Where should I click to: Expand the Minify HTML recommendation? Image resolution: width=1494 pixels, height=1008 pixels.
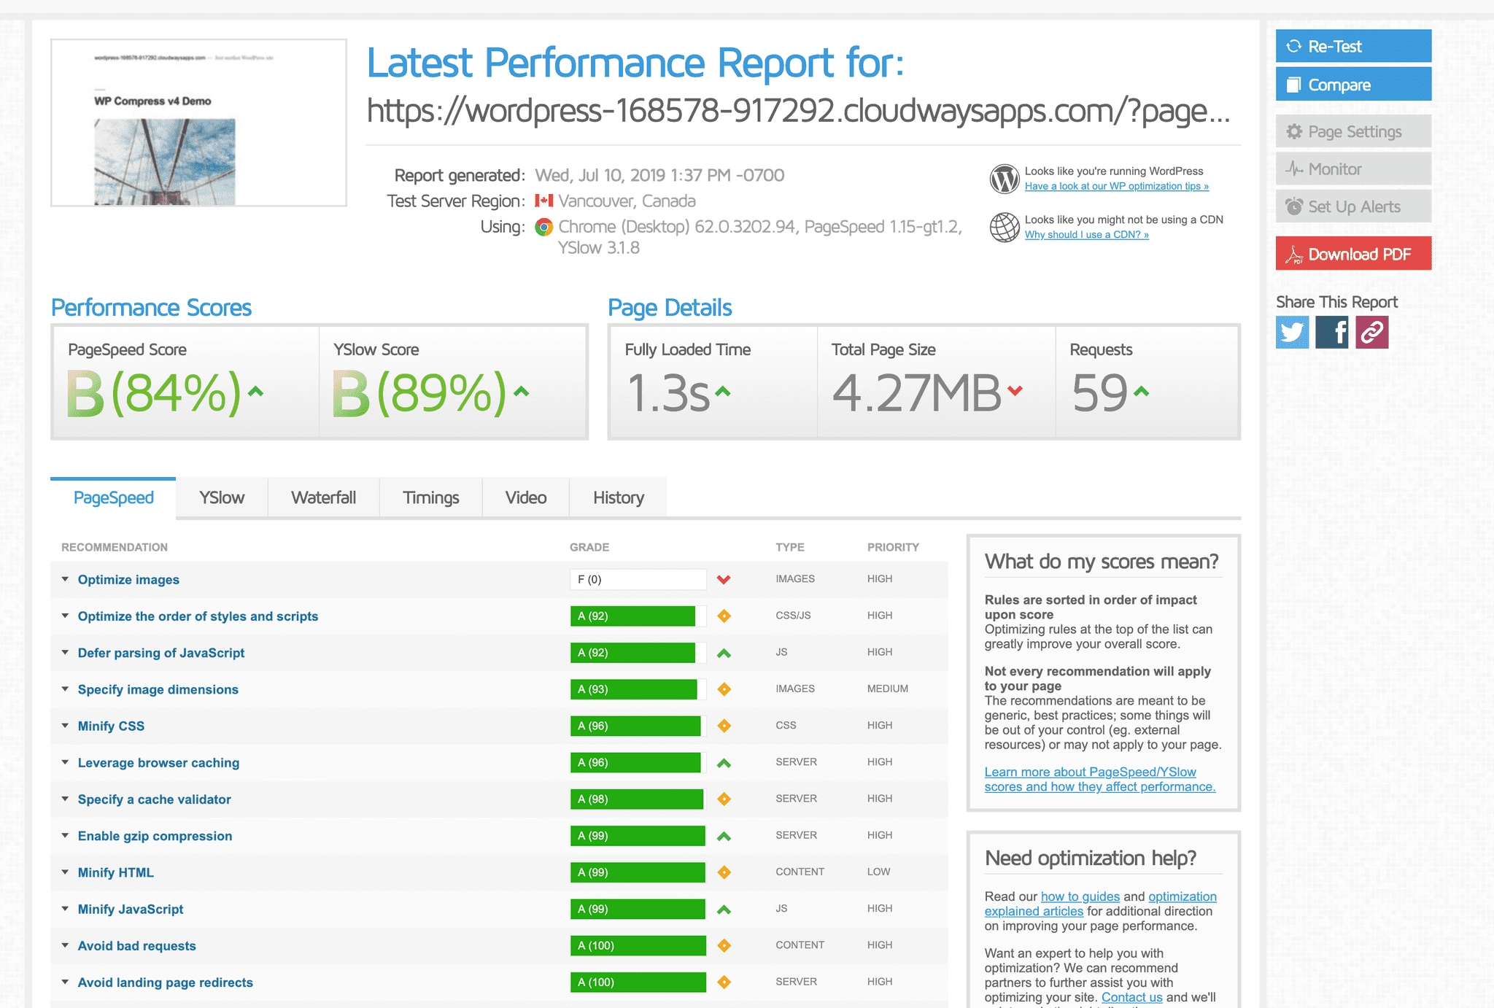(x=116, y=872)
